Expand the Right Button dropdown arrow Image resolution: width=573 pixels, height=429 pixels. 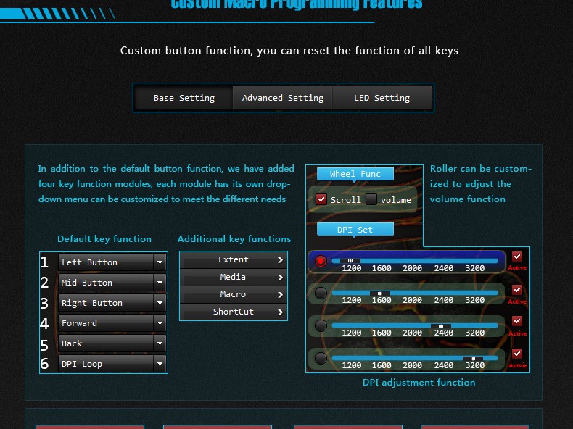click(160, 303)
